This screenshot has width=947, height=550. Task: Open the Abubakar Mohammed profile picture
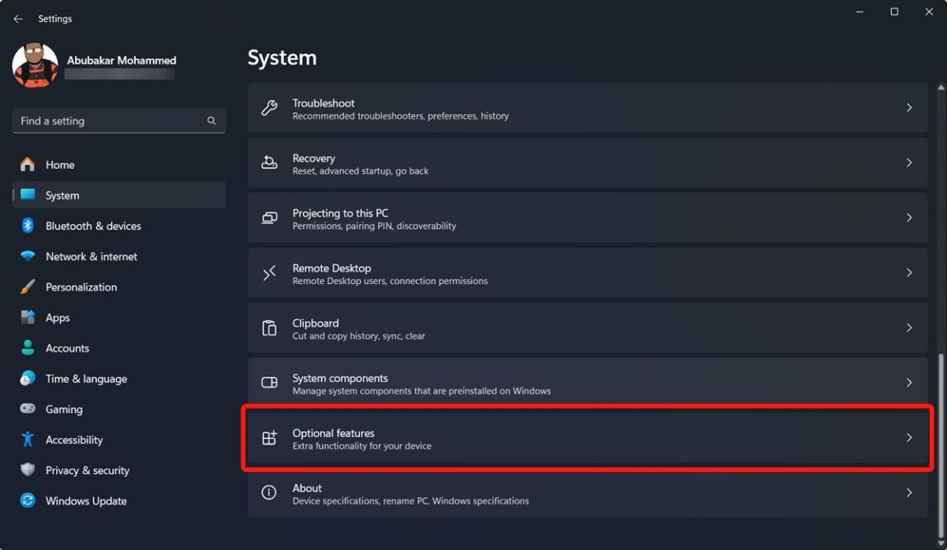[x=35, y=65]
